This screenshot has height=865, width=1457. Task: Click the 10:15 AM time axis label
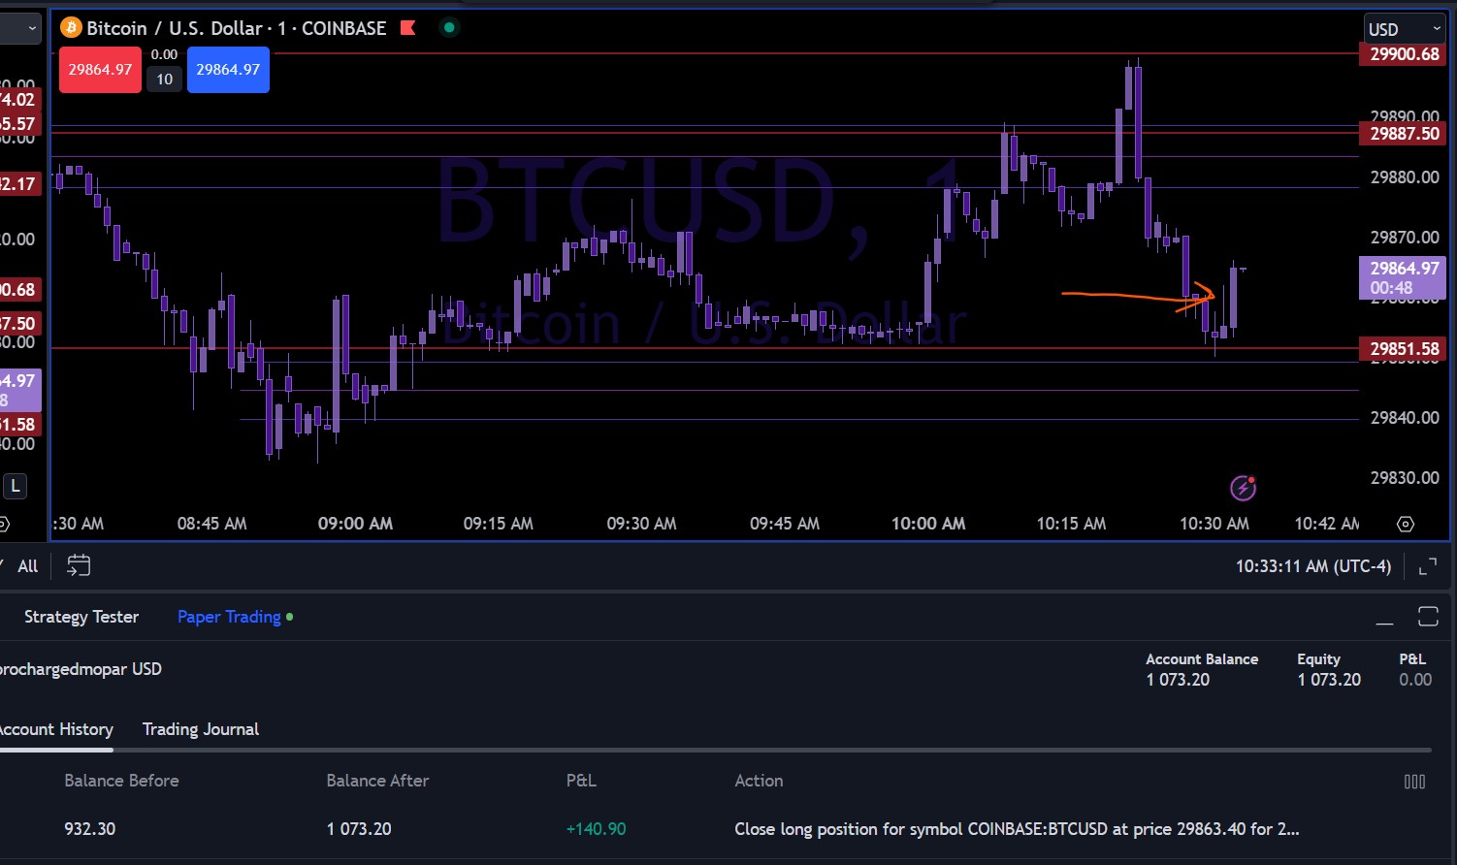click(x=1071, y=524)
